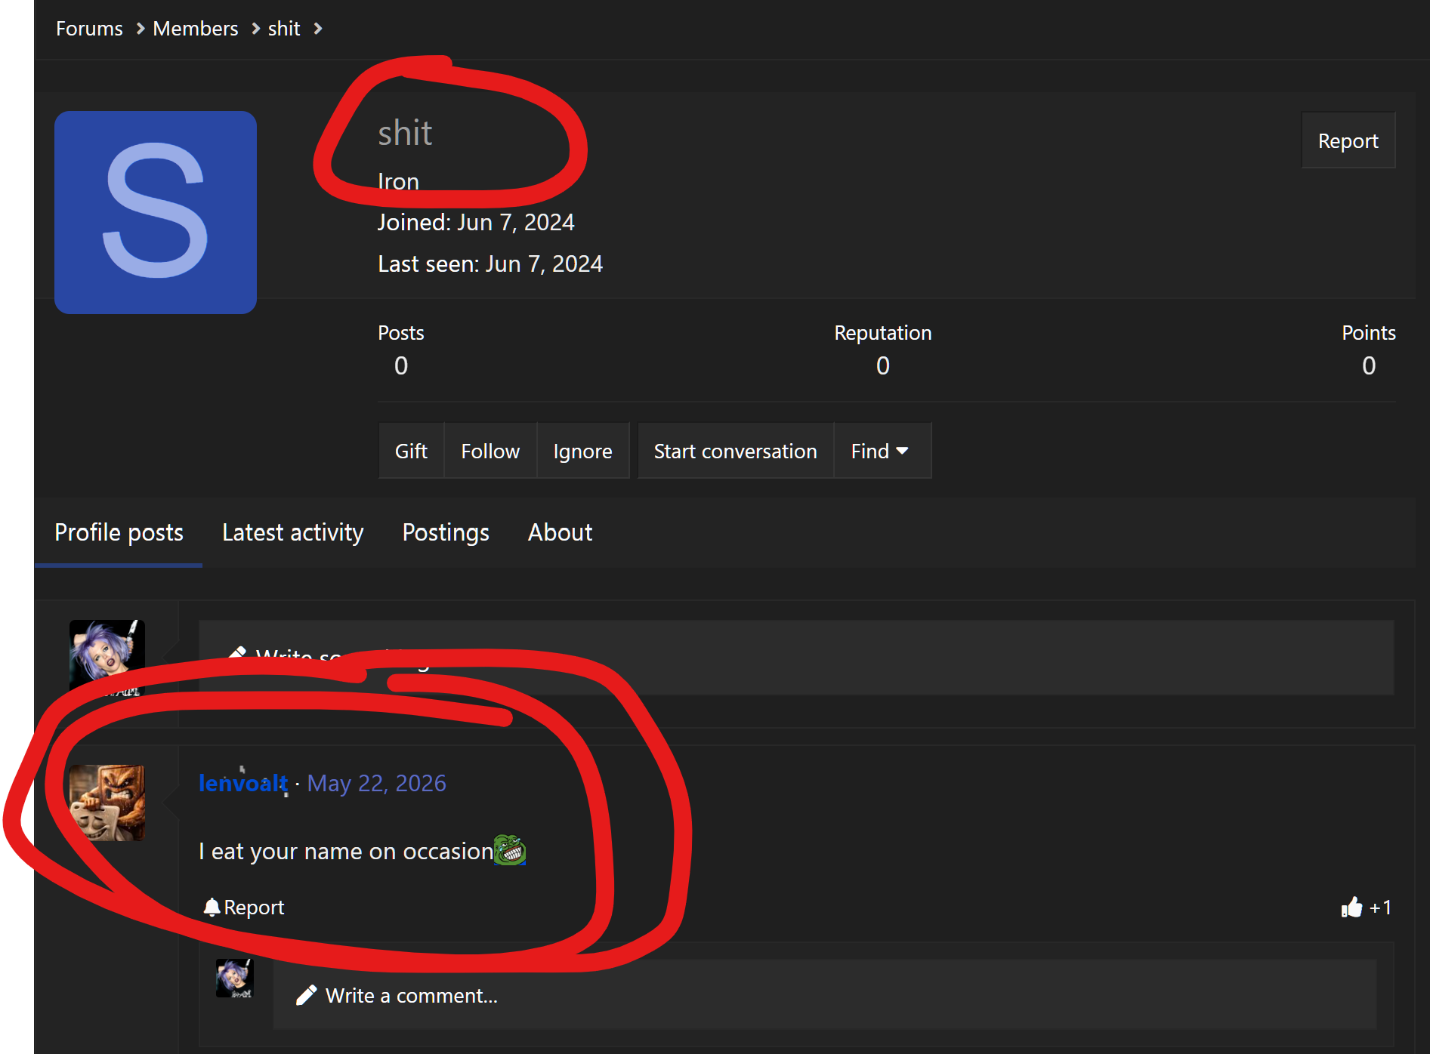Click the 'Joined: Jun 7, 2024' text
This screenshot has width=1430, height=1054.
tap(476, 222)
